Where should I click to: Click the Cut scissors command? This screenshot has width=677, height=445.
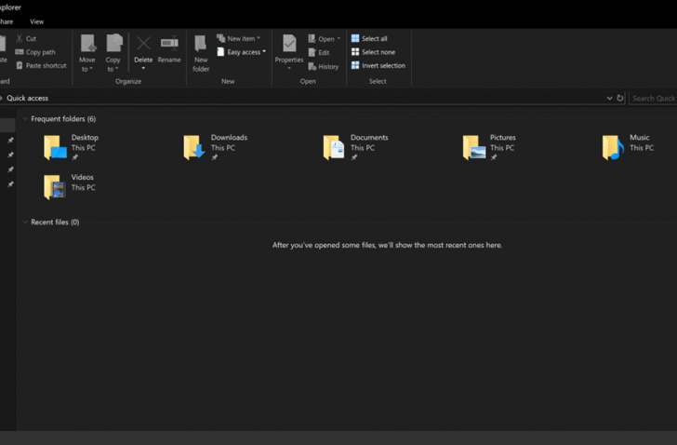pyautogui.click(x=26, y=38)
